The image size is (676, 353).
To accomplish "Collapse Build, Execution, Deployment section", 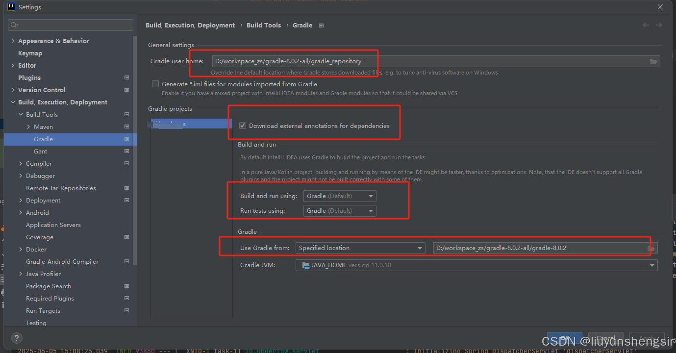I will point(13,102).
